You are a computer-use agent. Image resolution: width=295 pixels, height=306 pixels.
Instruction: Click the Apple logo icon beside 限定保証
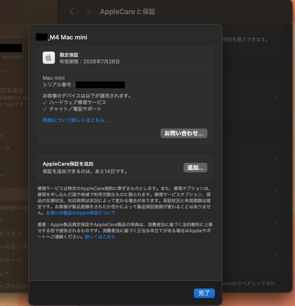[49, 58]
